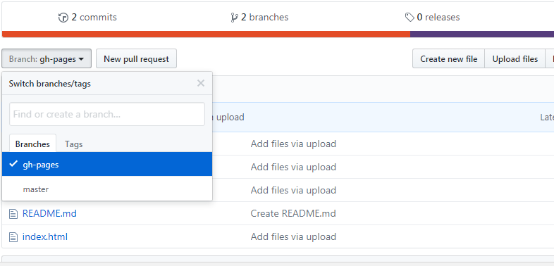Click the commits clock icon
The width and height of the screenshot is (554, 266).
pyautogui.click(x=63, y=18)
